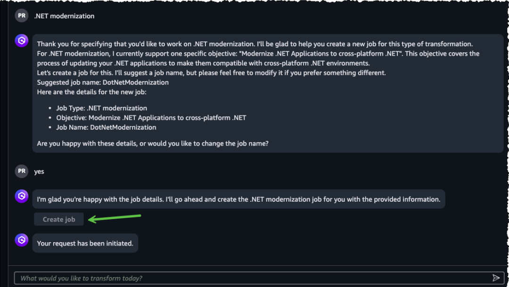Focus the "What would you like to transform today?" field
Viewport: 509px width, 287px height.
(250, 278)
